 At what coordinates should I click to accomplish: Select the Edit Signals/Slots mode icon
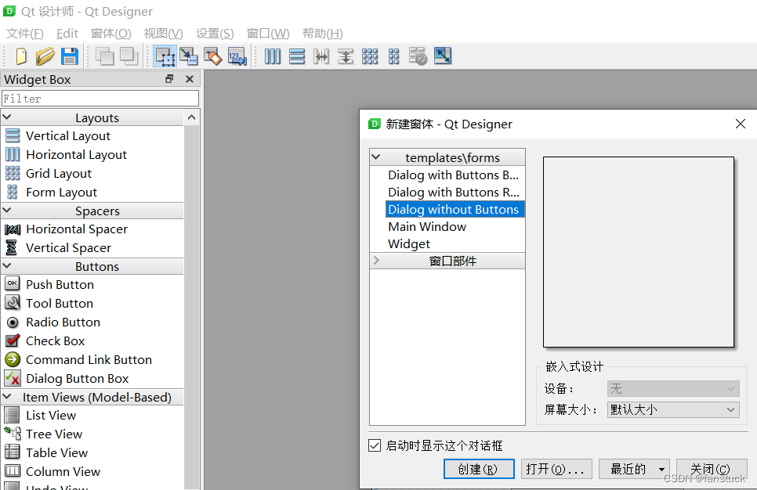(x=189, y=56)
